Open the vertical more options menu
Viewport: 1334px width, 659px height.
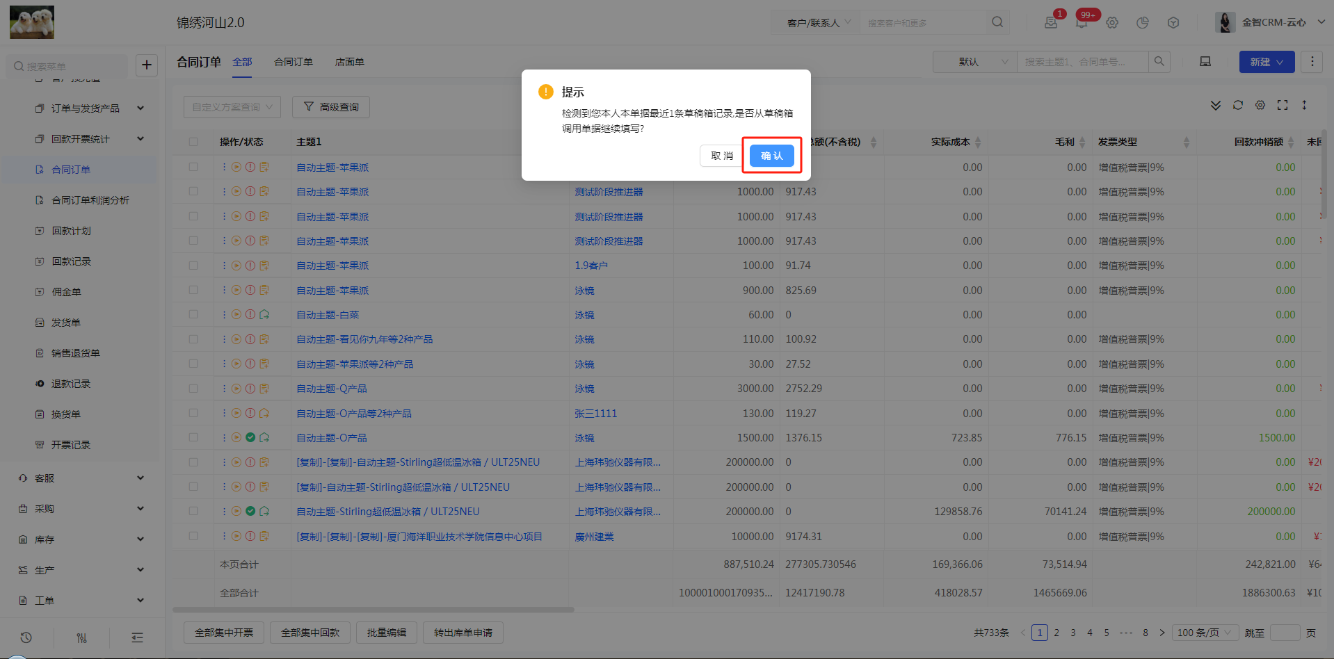[x=1312, y=61]
